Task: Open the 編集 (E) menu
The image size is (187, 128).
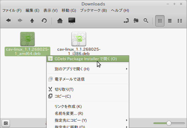Action: (x=32, y=11)
